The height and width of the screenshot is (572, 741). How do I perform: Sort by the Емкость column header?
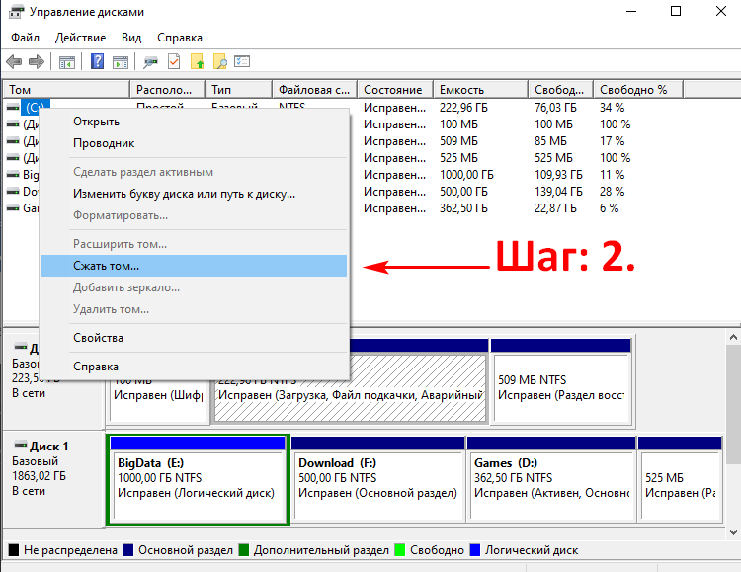(480, 89)
